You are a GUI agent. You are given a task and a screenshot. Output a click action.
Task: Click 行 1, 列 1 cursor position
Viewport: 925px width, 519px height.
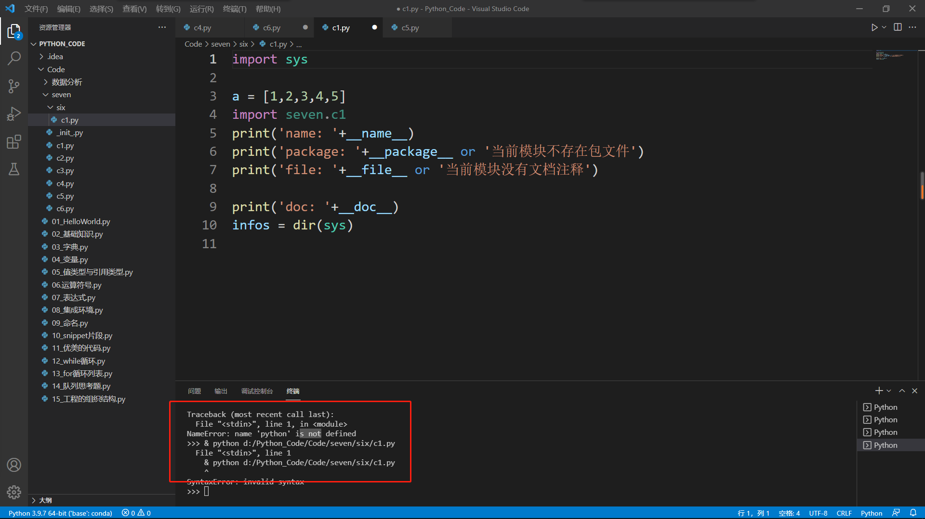click(753, 513)
